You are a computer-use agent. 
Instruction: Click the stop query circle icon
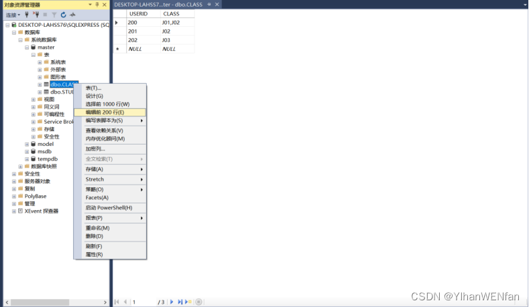tap(198, 302)
